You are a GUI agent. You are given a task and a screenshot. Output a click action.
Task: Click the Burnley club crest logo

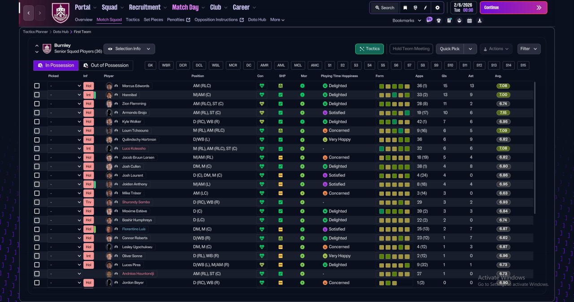pos(61,13)
